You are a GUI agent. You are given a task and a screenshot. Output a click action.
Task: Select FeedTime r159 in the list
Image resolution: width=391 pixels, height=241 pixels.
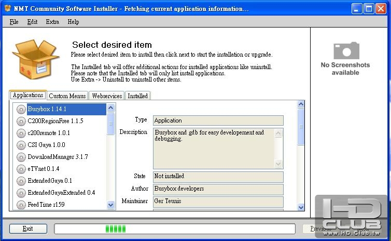[x=46, y=205]
